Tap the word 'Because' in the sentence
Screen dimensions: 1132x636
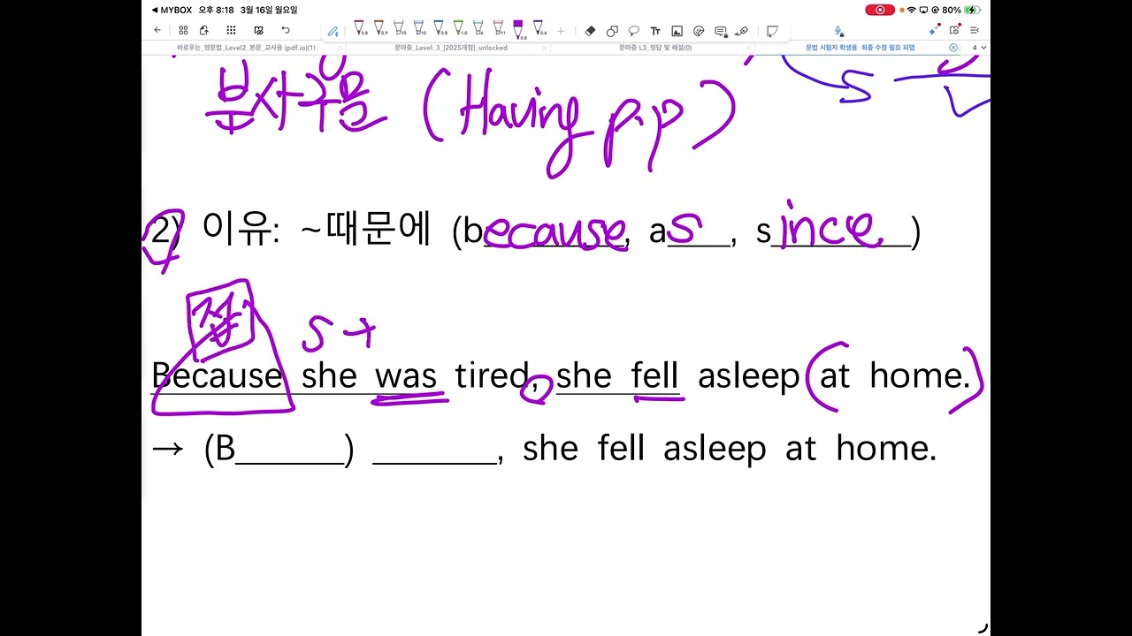click(x=217, y=375)
